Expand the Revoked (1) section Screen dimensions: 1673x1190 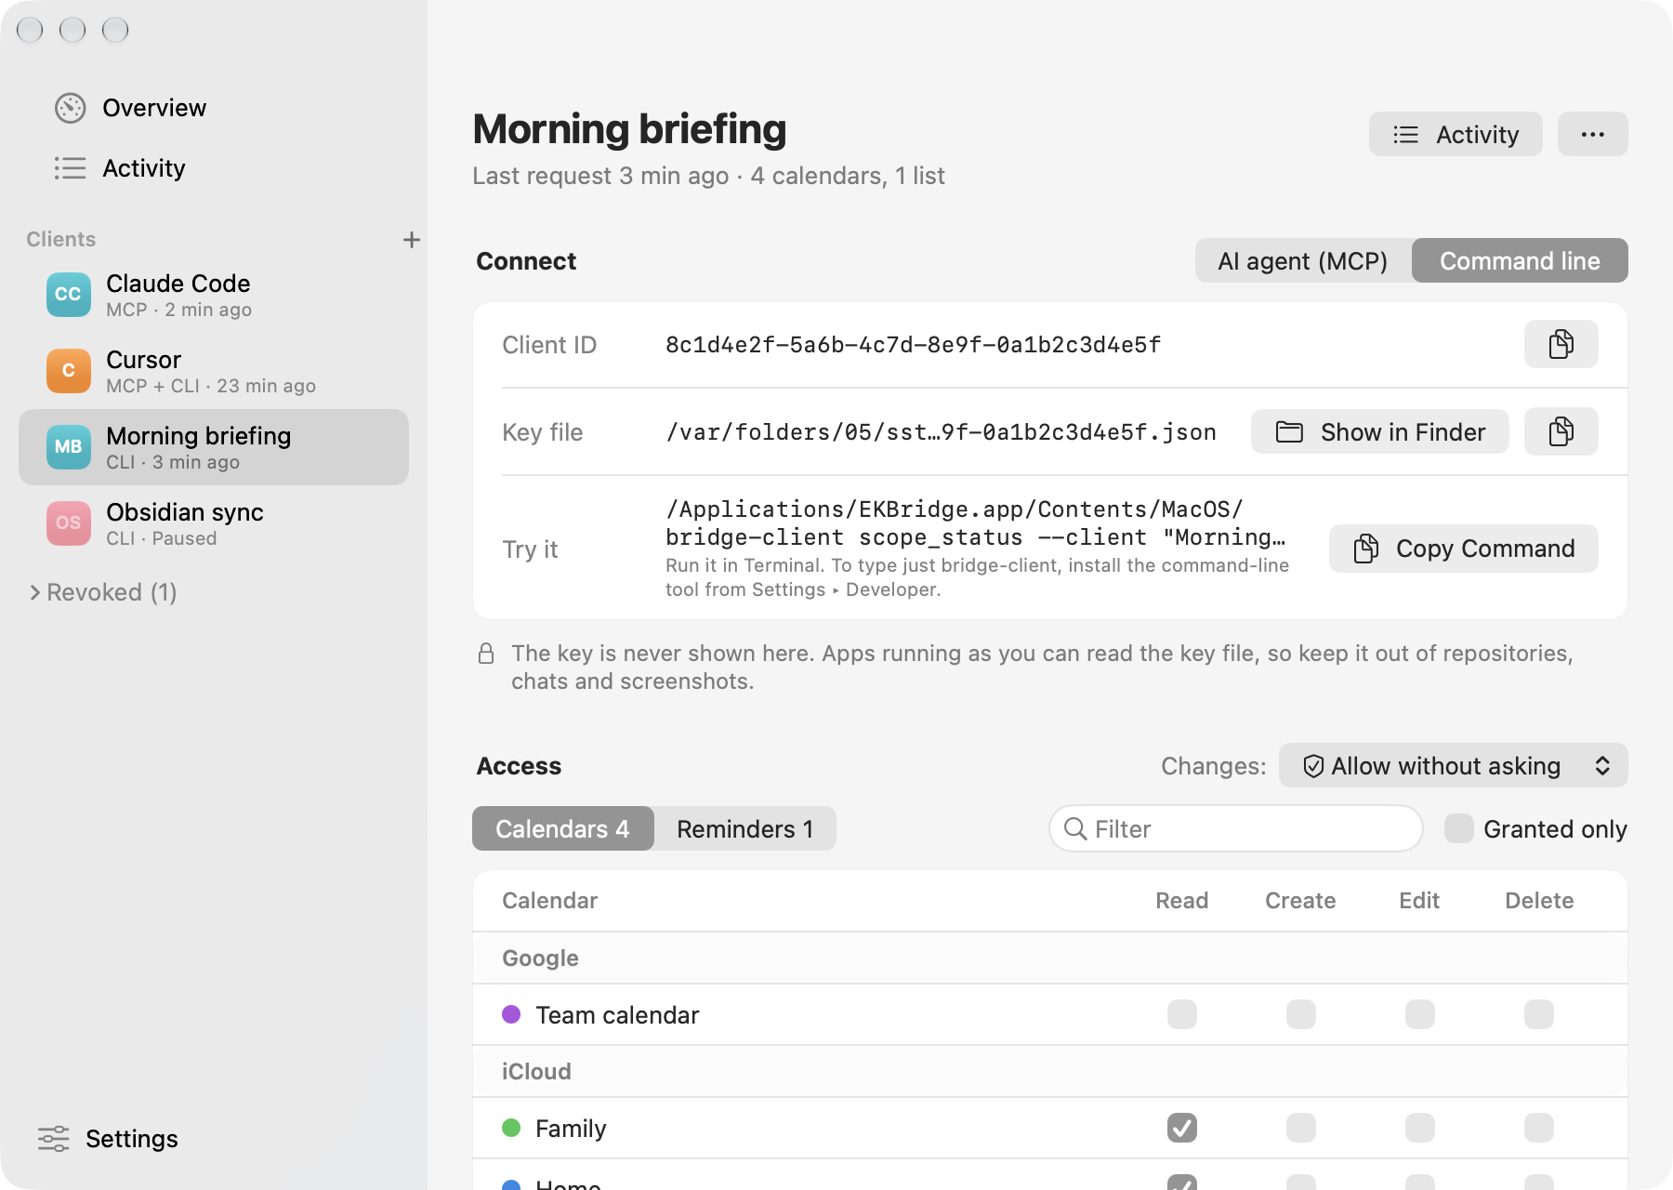click(102, 592)
